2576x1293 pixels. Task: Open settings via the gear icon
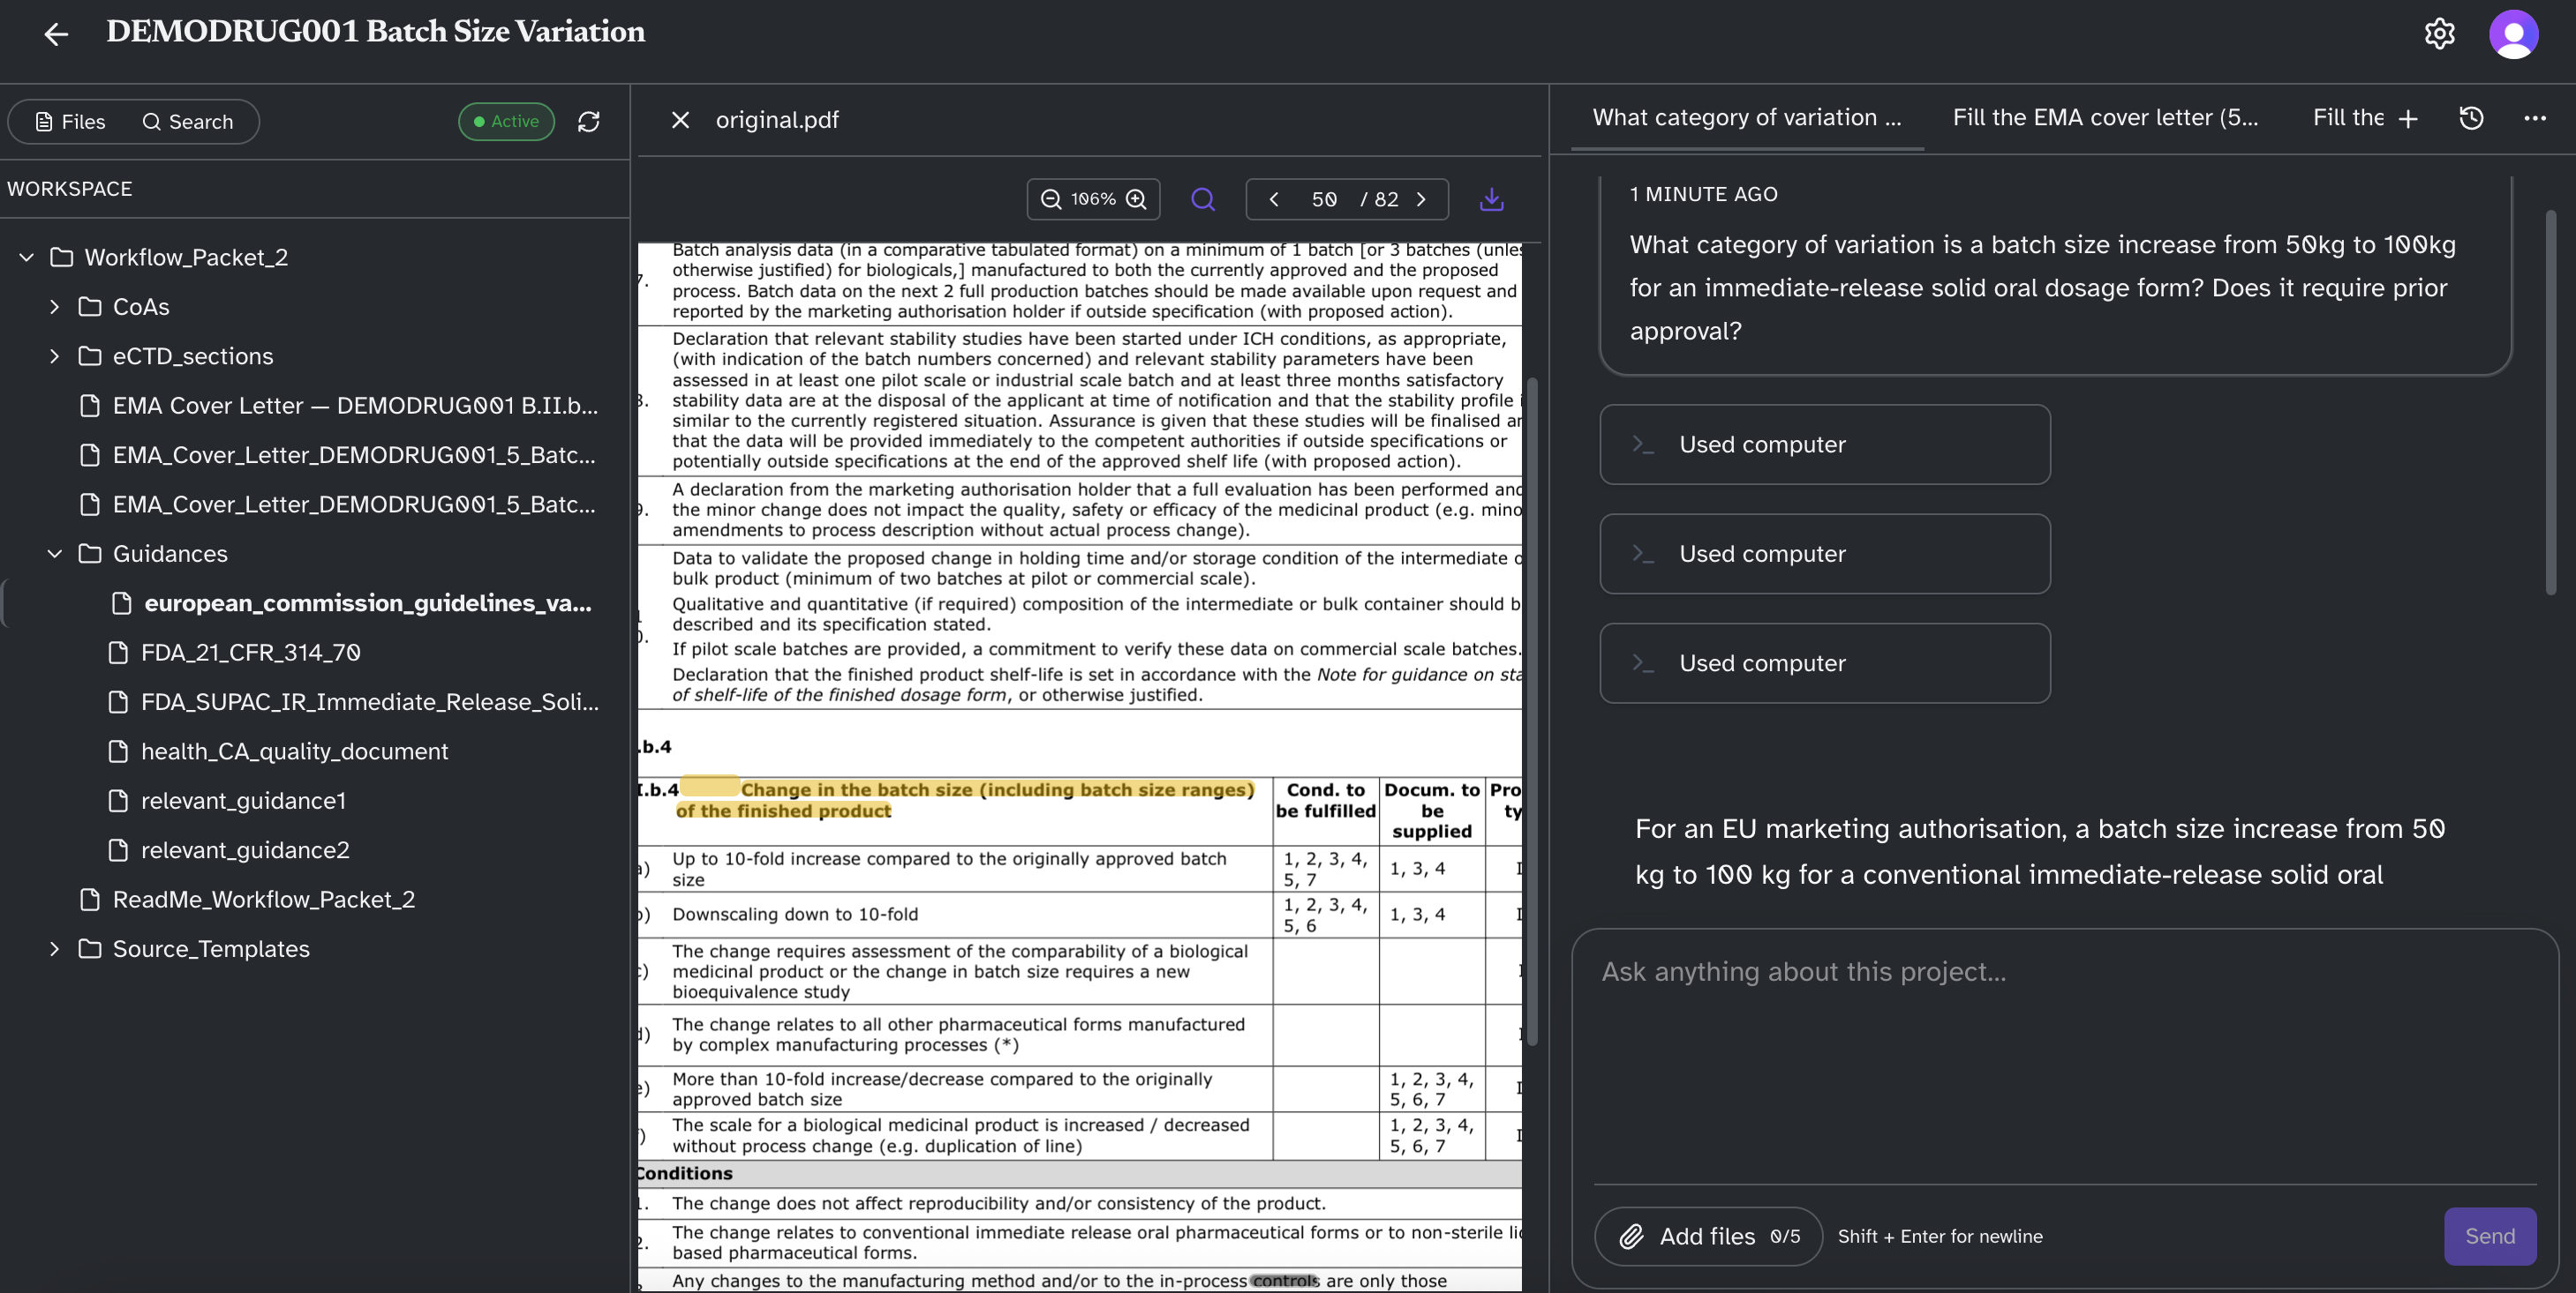pos(2440,33)
